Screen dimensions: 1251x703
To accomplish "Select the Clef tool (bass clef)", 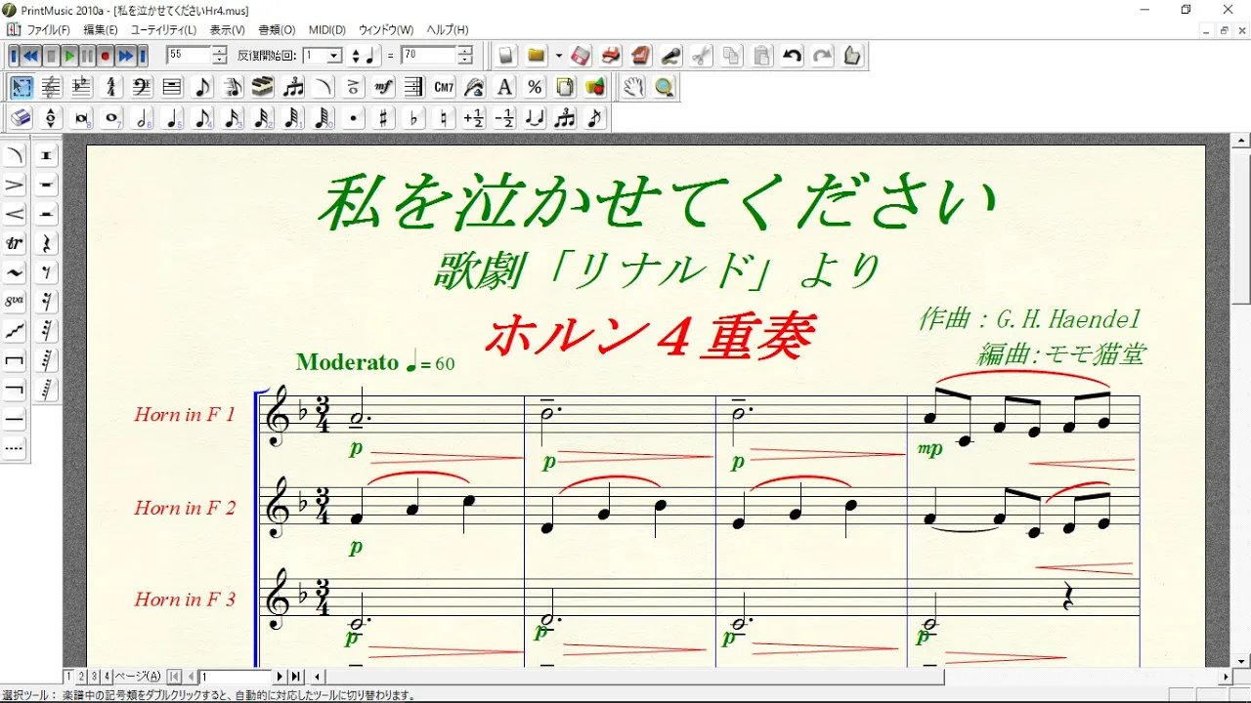I will click(142, 87).
